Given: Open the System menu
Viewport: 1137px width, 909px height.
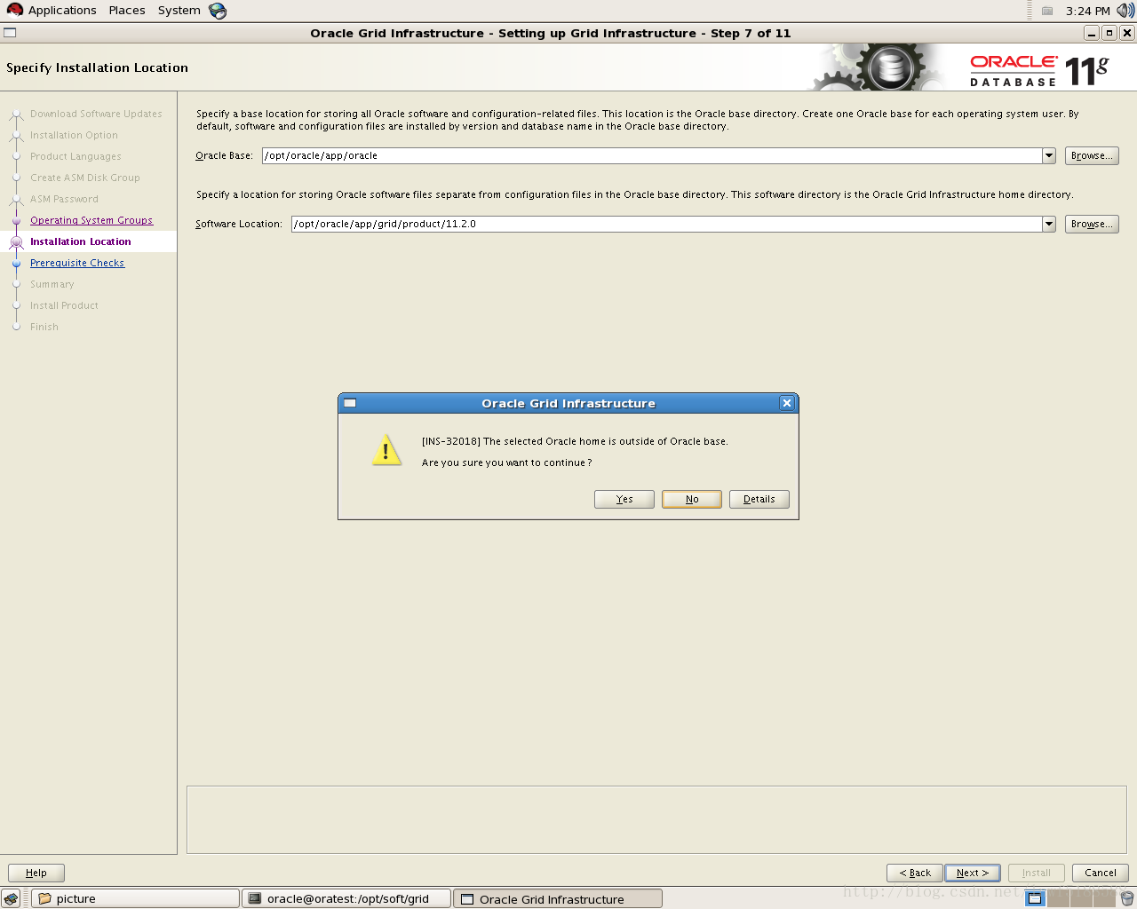Looking at the screenshot, I should [x=179, y=11].
